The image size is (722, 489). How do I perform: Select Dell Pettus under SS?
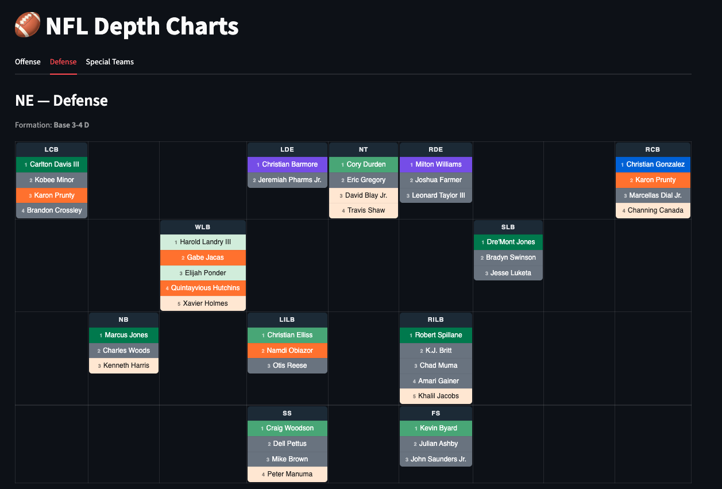pyautogui.click(x=287, y=444)
